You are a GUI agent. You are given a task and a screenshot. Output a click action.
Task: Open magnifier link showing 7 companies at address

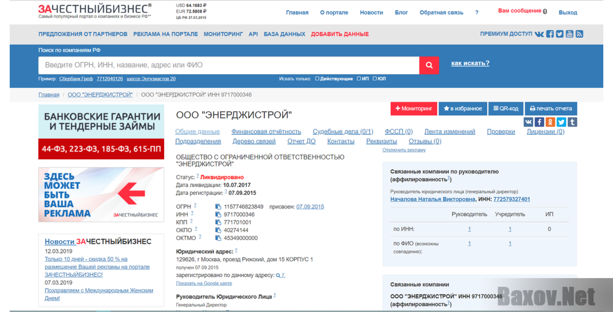[x=280, y=276]
